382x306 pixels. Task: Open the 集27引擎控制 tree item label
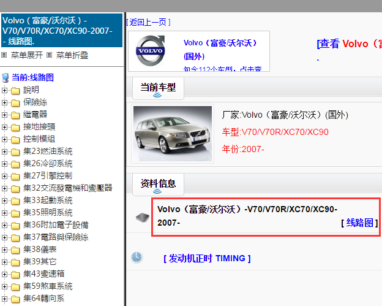coord(48,176)
